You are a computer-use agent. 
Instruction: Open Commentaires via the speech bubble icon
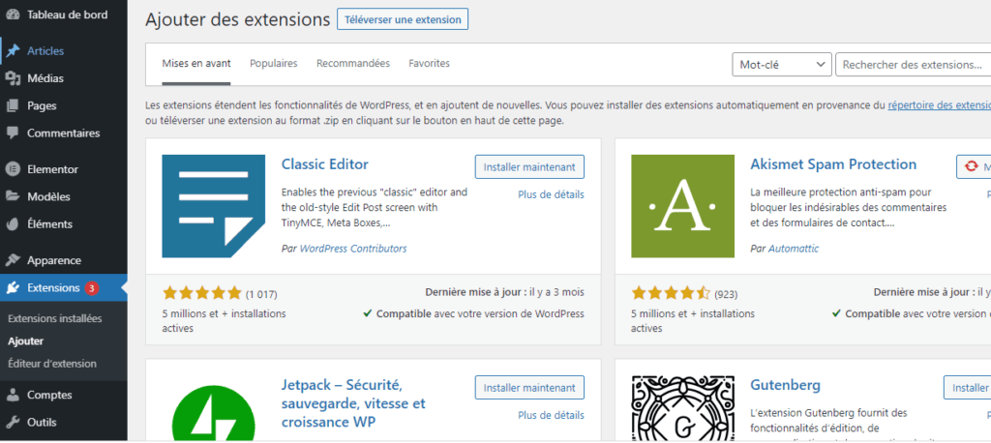point(13,133)
